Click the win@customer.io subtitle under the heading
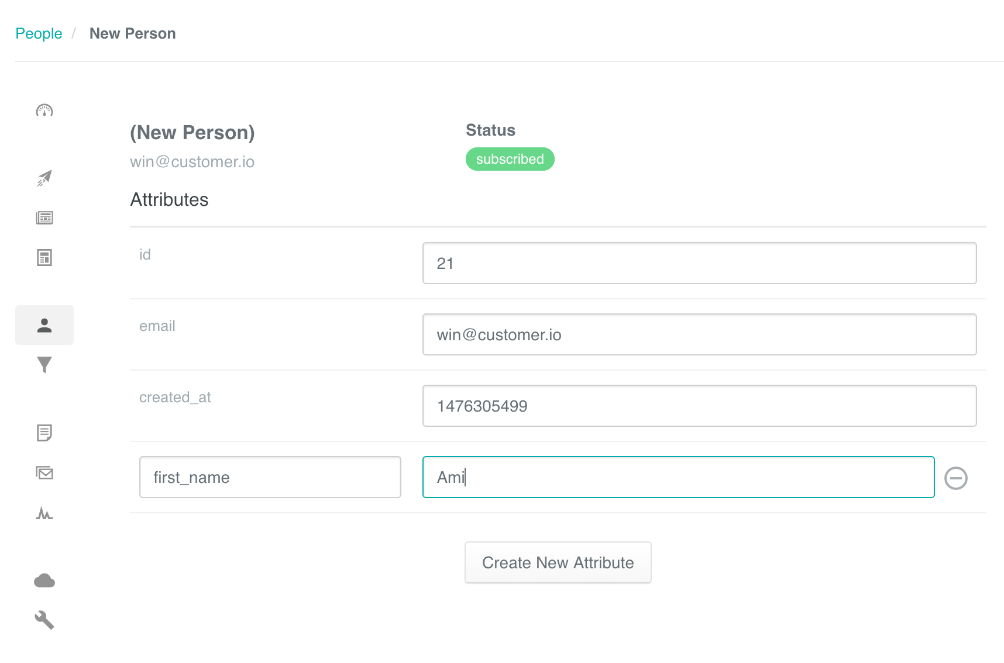The image size is (1004, 663). coord(192,162)
